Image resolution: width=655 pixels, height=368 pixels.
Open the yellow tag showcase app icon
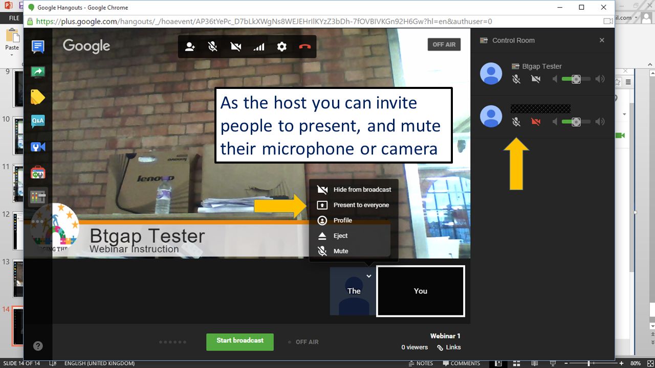38,97
